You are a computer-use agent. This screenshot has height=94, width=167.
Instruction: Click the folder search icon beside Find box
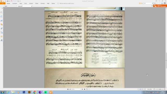142,3
